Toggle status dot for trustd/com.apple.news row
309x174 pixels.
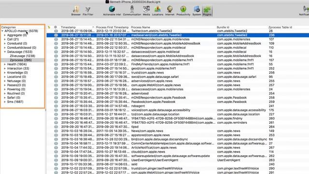56,72
